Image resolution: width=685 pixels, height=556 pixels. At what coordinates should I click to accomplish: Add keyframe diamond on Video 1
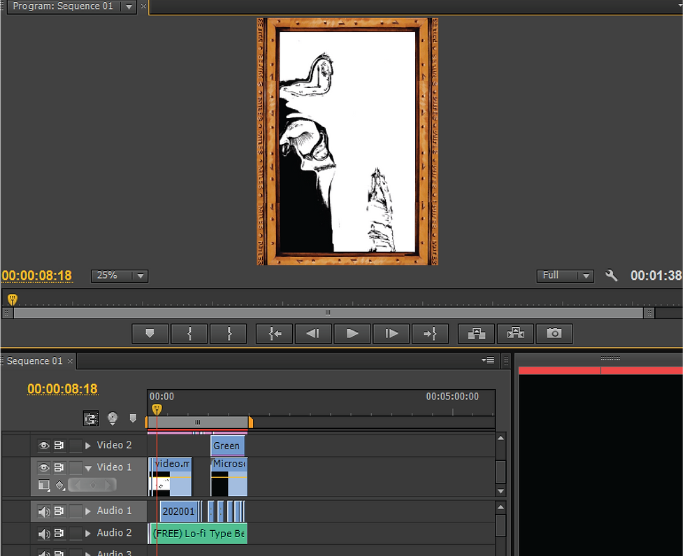coord(92,485)
